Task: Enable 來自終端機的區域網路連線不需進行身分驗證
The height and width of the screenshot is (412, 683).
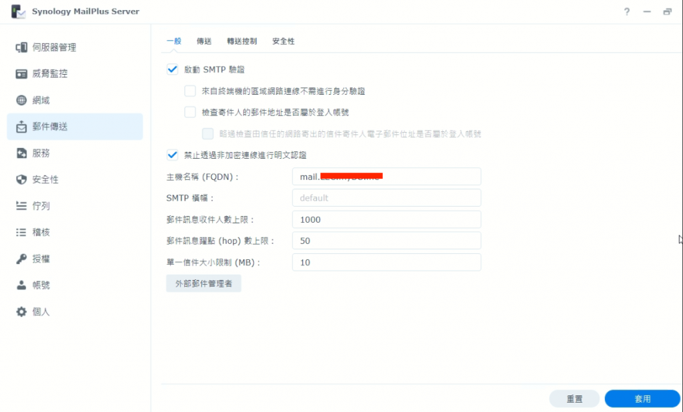Action: (190, 91)
